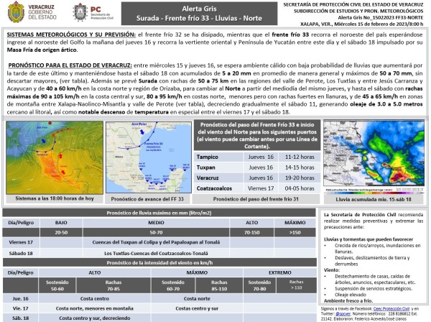Open the satellite weather systems map

[53, 157]
